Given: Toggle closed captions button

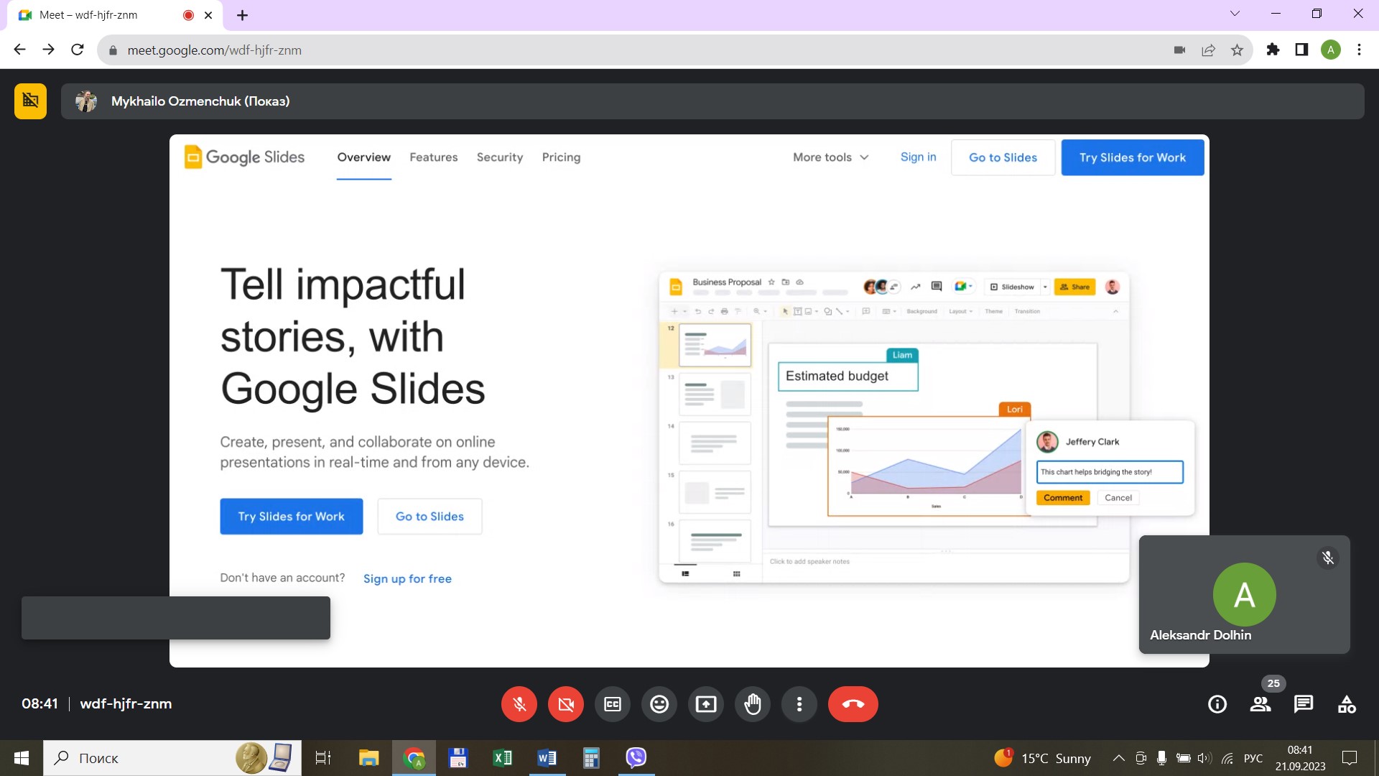Looking at the screenshot, I should (613, 704).
